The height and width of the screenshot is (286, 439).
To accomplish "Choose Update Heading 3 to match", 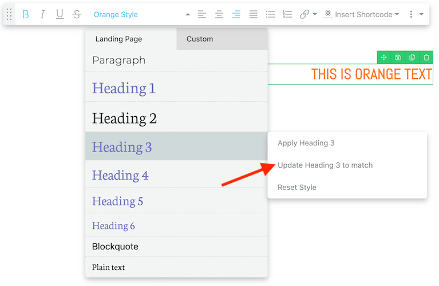I will [x=347, y=165].
